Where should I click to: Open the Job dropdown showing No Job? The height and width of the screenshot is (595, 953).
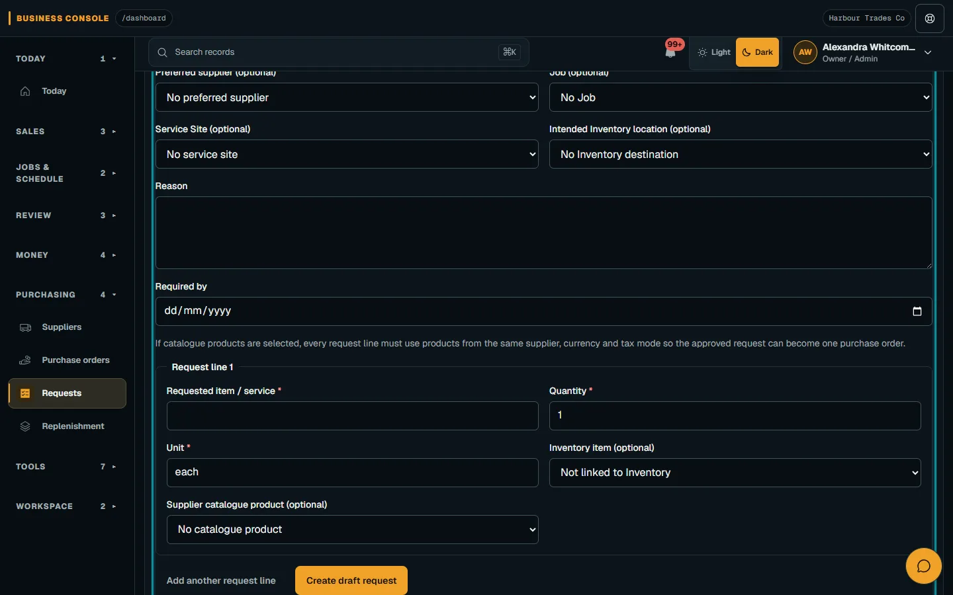pyautogui.click(x=741, y=97)
